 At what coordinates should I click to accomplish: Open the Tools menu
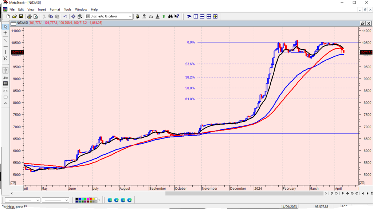[x=68, y=9]
